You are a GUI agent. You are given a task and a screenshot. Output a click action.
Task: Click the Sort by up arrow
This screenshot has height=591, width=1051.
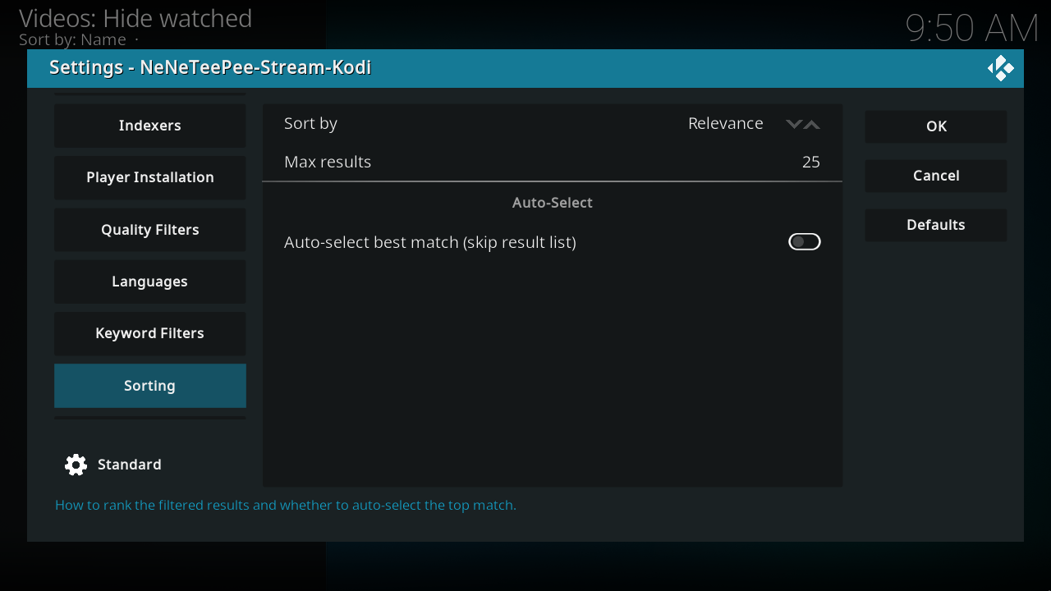click(x=812, y=124)
